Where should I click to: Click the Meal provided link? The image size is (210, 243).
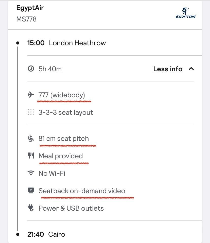(61, 156)
